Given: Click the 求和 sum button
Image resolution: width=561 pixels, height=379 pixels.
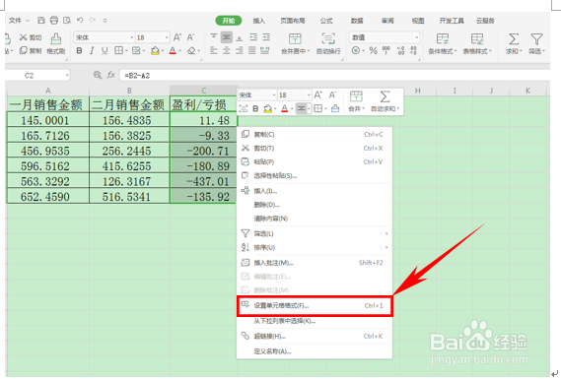Looking at the screenshot, I should [x=514, y=44].
